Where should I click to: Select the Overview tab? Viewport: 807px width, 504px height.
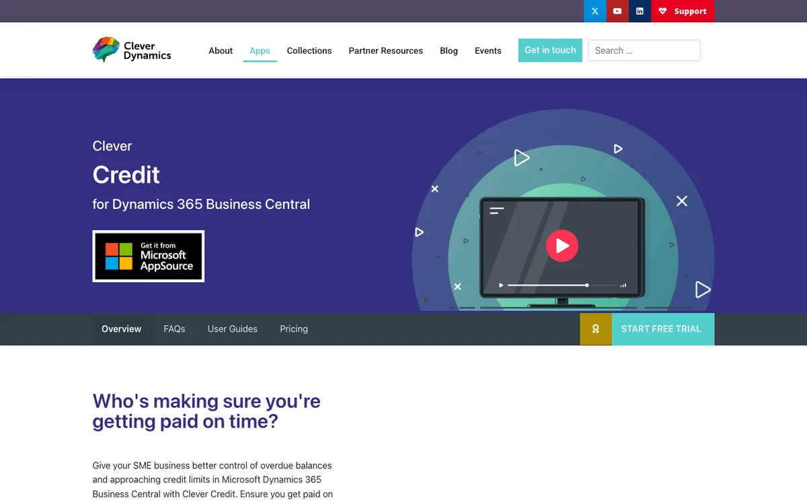[122, 329]
